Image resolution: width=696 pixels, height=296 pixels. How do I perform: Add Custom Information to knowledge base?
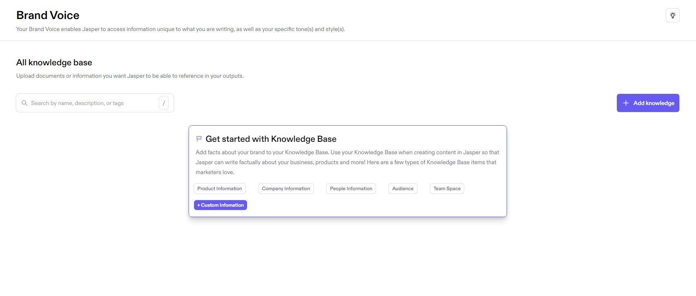pyautogui.click(x=221, y=205)
